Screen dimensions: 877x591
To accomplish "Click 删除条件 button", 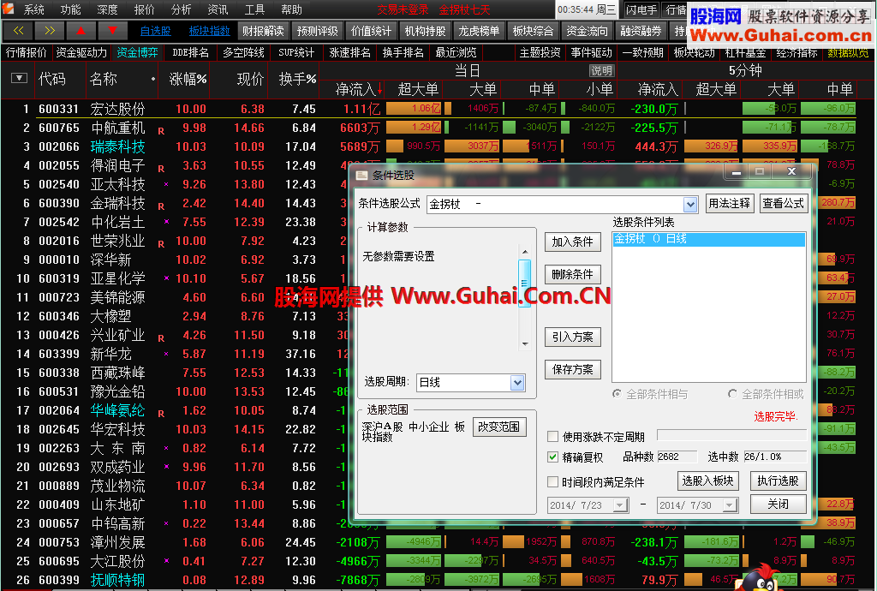I will point(573,275).
